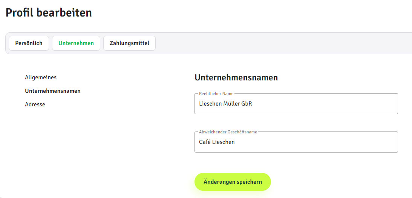Click the word Müller in legal name

[x=231, y=104]
